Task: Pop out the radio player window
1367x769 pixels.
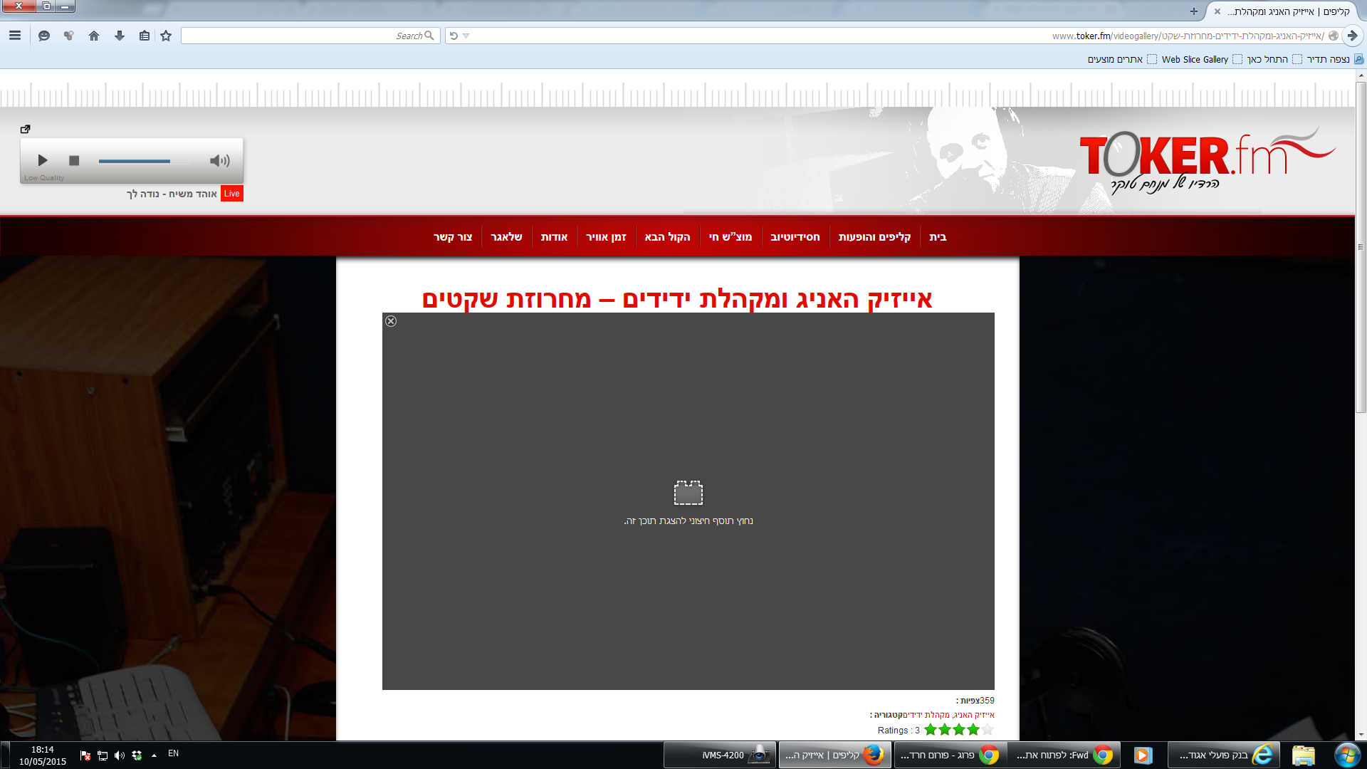Action: (26, 129)
